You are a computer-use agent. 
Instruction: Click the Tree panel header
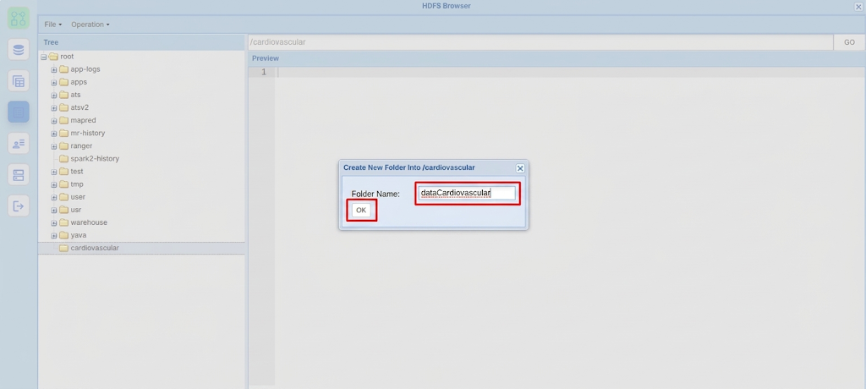click(x=141, y=42)
